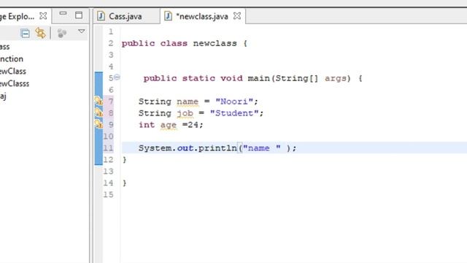The image size is (467, 263).
Task: Collapse all items in Package Explorer
Action: tap(25, 34)
